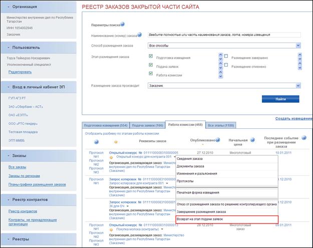Screen dimensions: 313x248
Task: Open Планы-графики размещения заказов link
Action: (37, 184)
